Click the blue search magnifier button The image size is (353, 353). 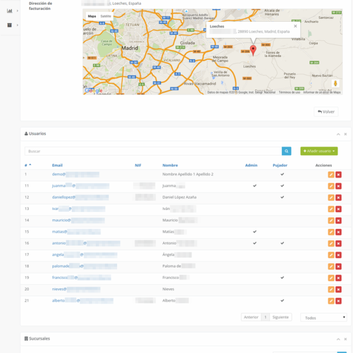(x=287, y=151)
